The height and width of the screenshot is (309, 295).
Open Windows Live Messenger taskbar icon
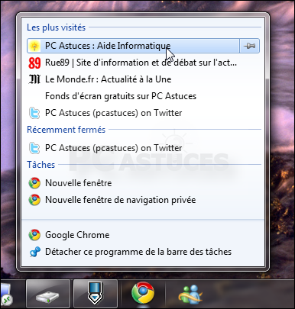click(x=190, y=294)
